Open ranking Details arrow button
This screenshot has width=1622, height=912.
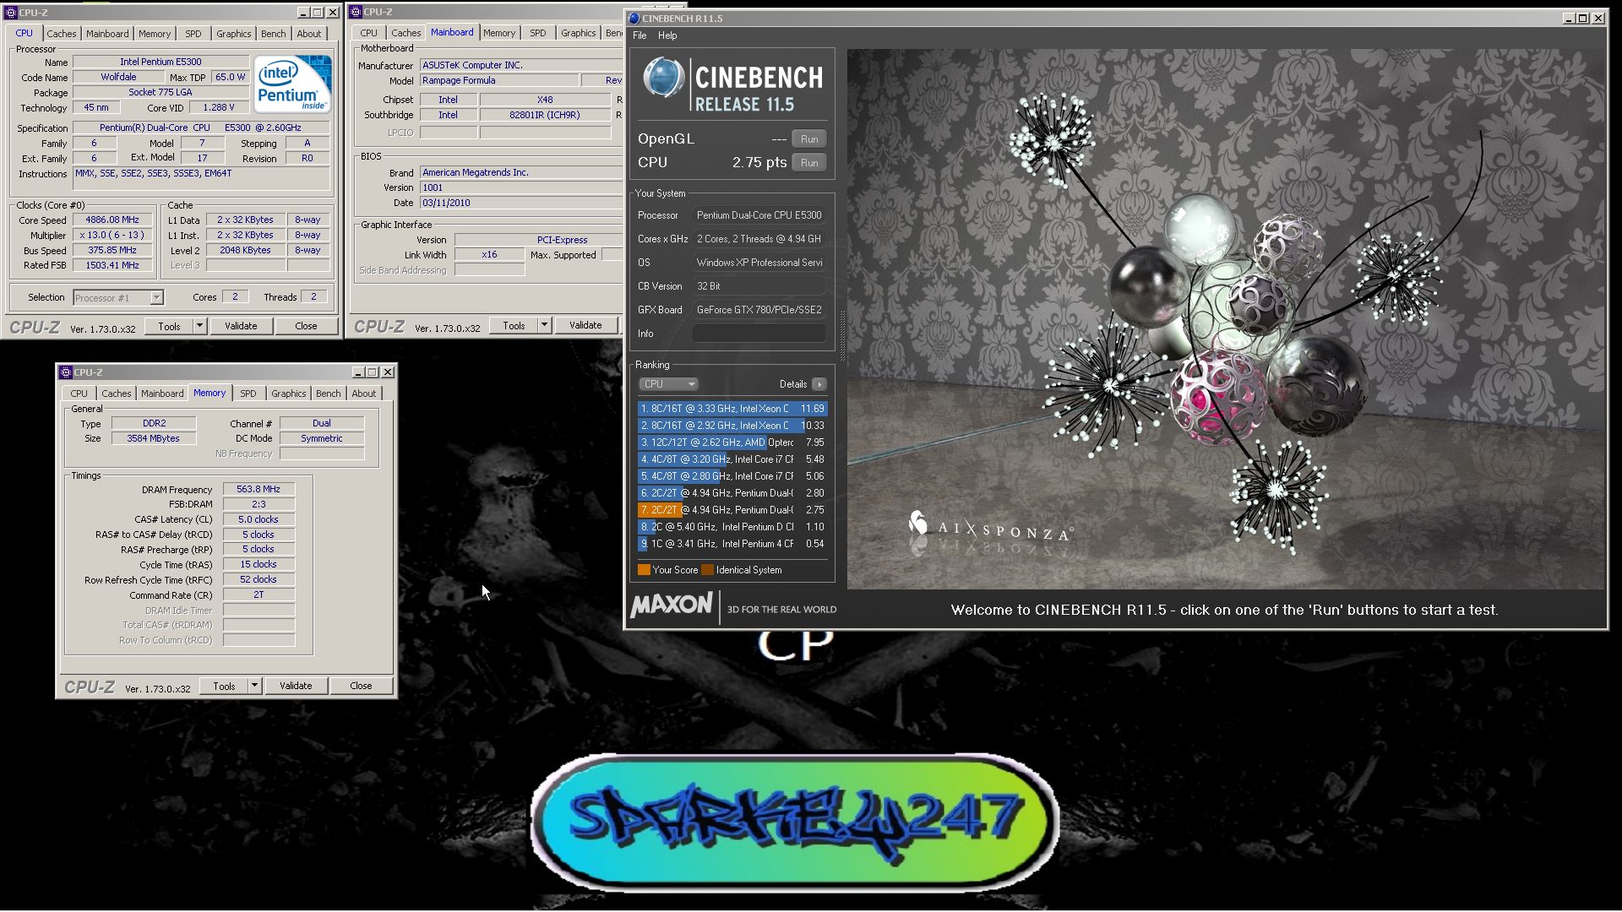(x=819, y=384)
